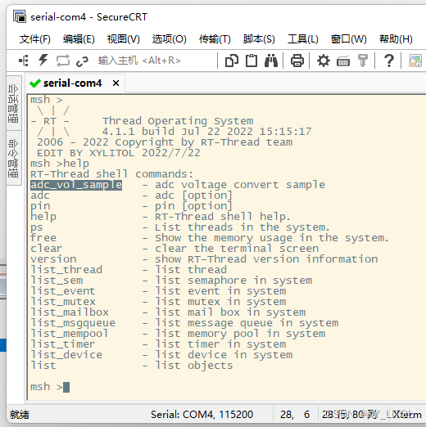This screenshot has height=427, width=426.
Task: Open the 编辑(E) menu
Action: click(79, 39)
